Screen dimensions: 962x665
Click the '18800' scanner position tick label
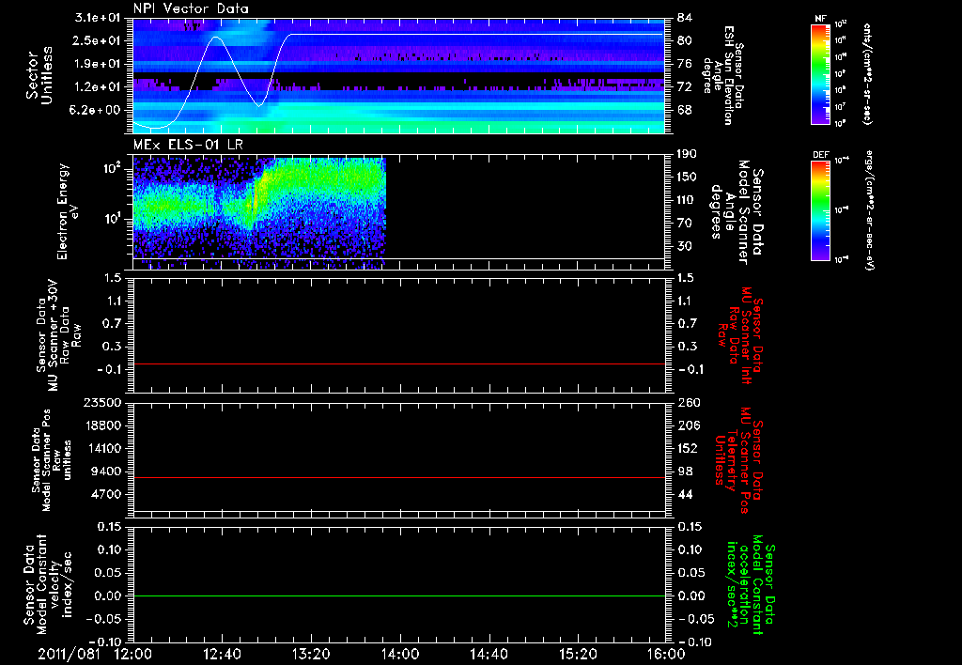point(101,425)
